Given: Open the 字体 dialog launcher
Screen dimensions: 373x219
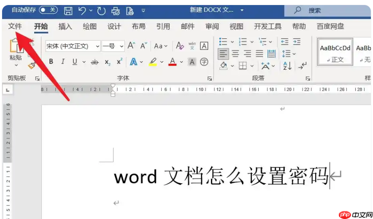Looking at the screenshot, I should coord(210,79).
